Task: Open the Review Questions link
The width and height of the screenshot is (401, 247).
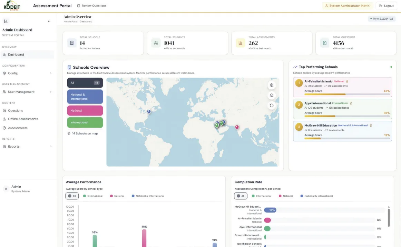Action: pyautogui.click(x=92, y=6)
